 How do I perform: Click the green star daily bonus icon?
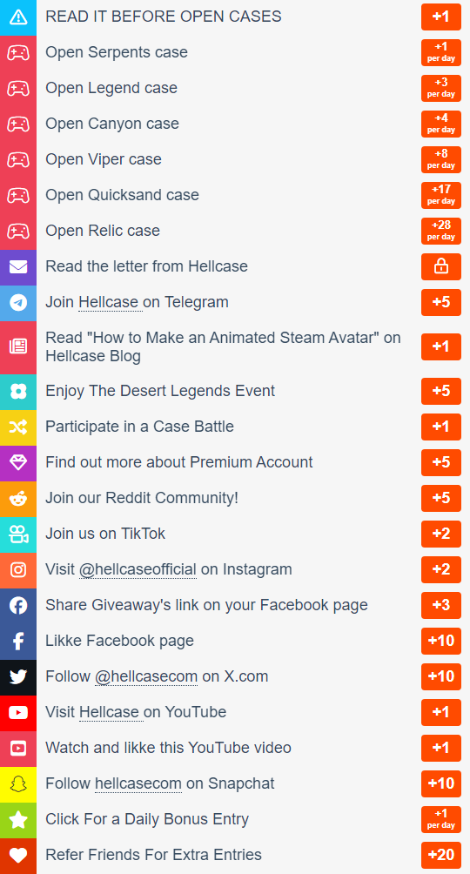(x=17, y=819)
